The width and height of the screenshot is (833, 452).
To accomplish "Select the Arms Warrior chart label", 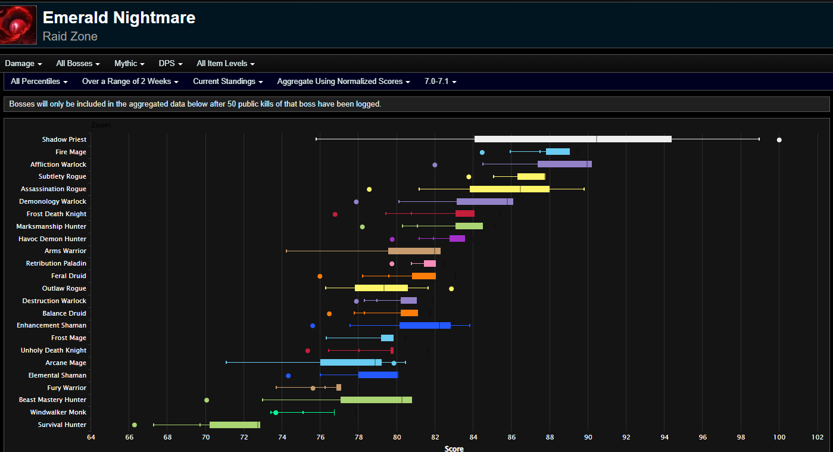I will coord(65,251).
